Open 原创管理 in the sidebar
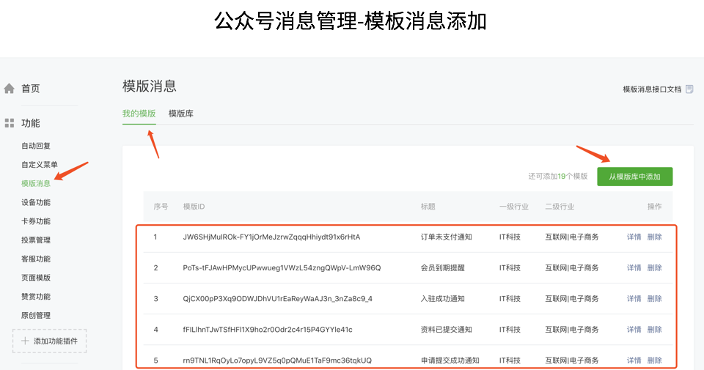The image size is (704, 370). [x=36, y=315]
